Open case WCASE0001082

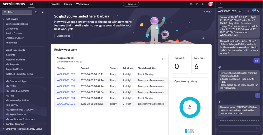66,92
